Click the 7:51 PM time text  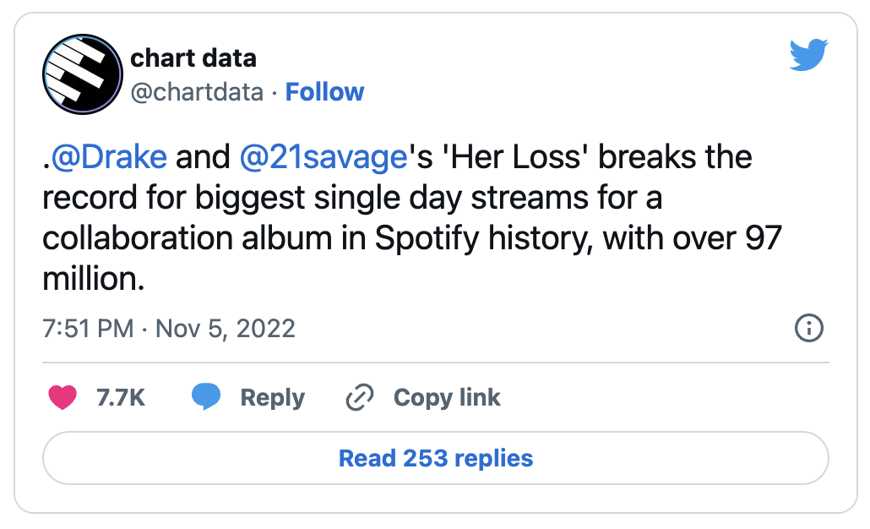coord(88,329)
